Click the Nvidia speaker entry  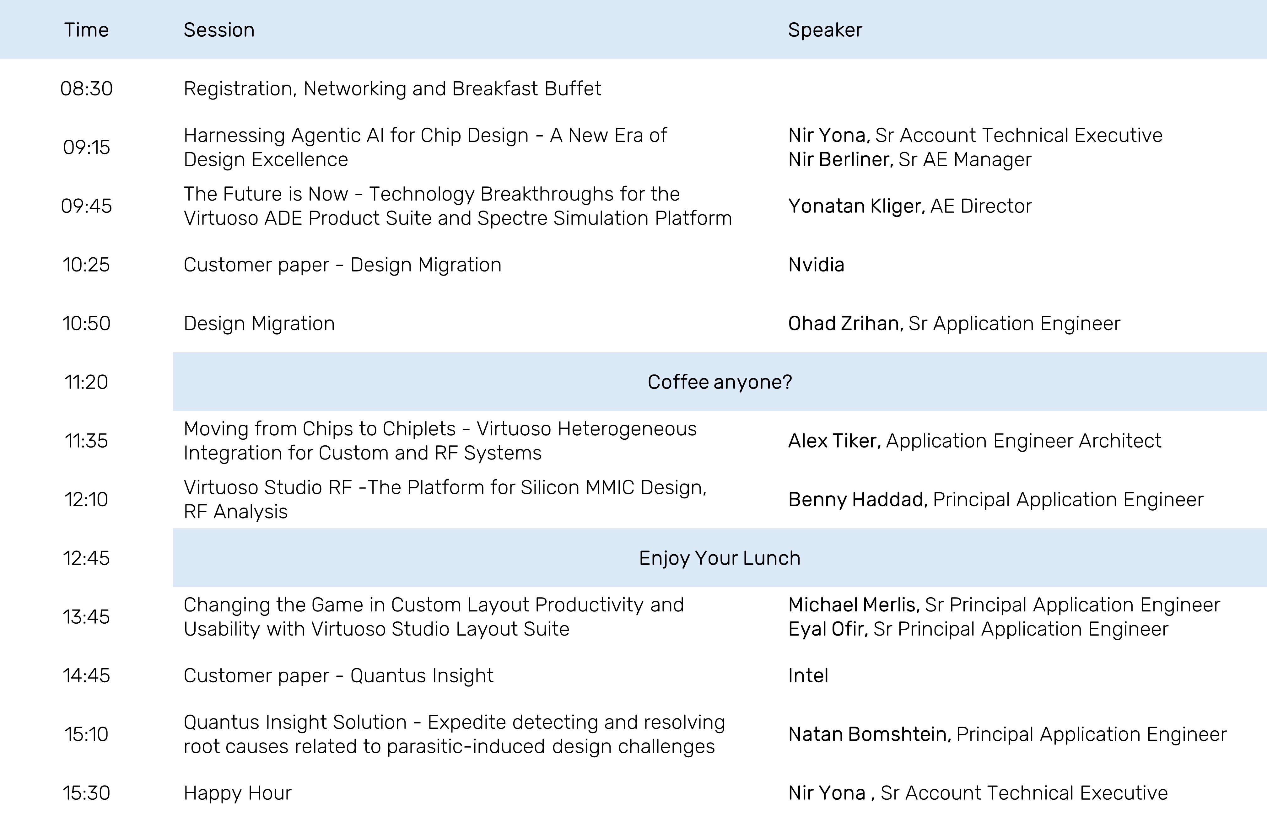[x=816, y=265]
